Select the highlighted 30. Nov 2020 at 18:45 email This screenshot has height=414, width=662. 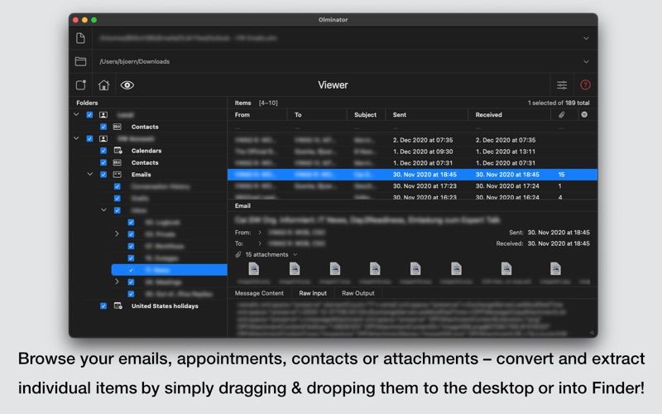(412, 175)
